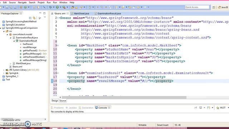Click the Save All toolbar icon
The height and width of the screenshot is (129, 229).
point(11,7)
